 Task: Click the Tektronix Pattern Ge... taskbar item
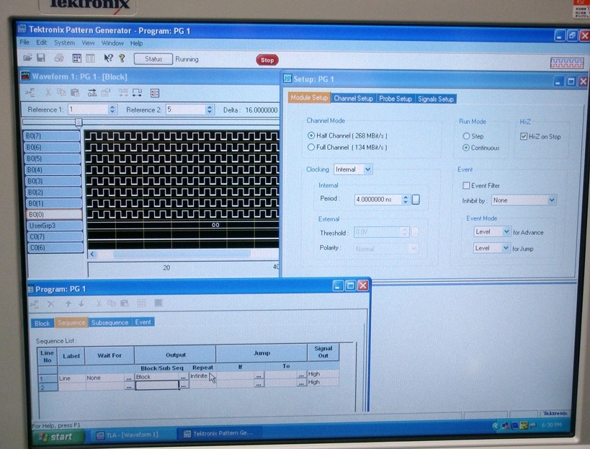point(220,433)
